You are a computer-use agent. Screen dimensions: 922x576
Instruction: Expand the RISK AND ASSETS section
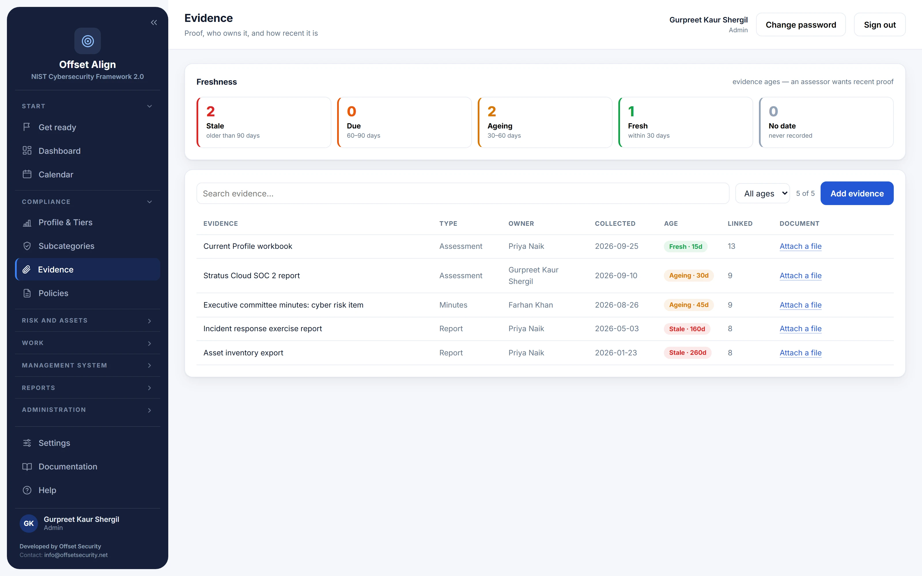point(87,320)
